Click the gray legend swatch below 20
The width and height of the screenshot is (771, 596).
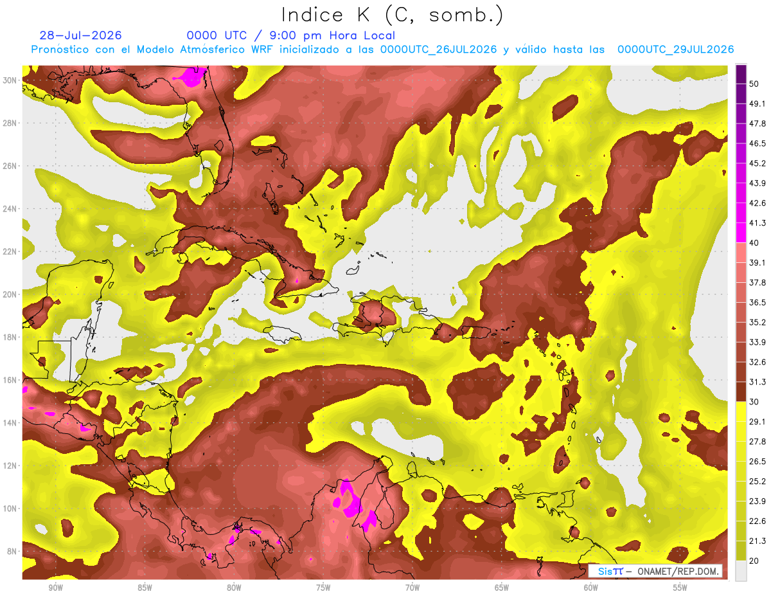(741, 571)
